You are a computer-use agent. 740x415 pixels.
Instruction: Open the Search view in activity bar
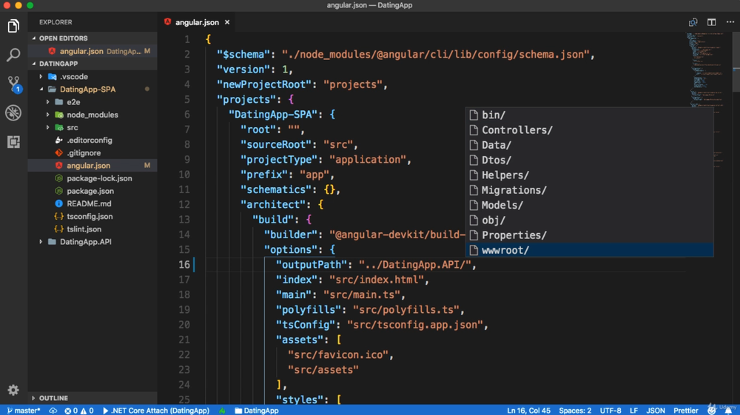[13, 55]
